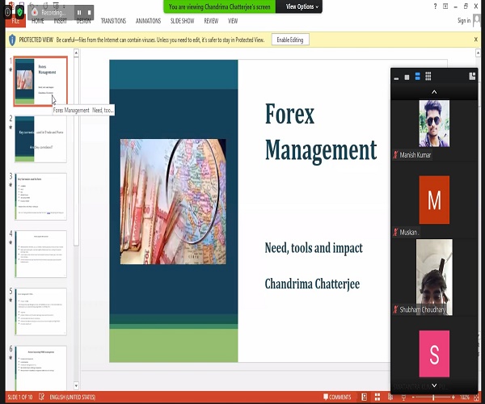
Task: Click the zoom slider handle
Action: pyautogui.click(x=433, y=398)
